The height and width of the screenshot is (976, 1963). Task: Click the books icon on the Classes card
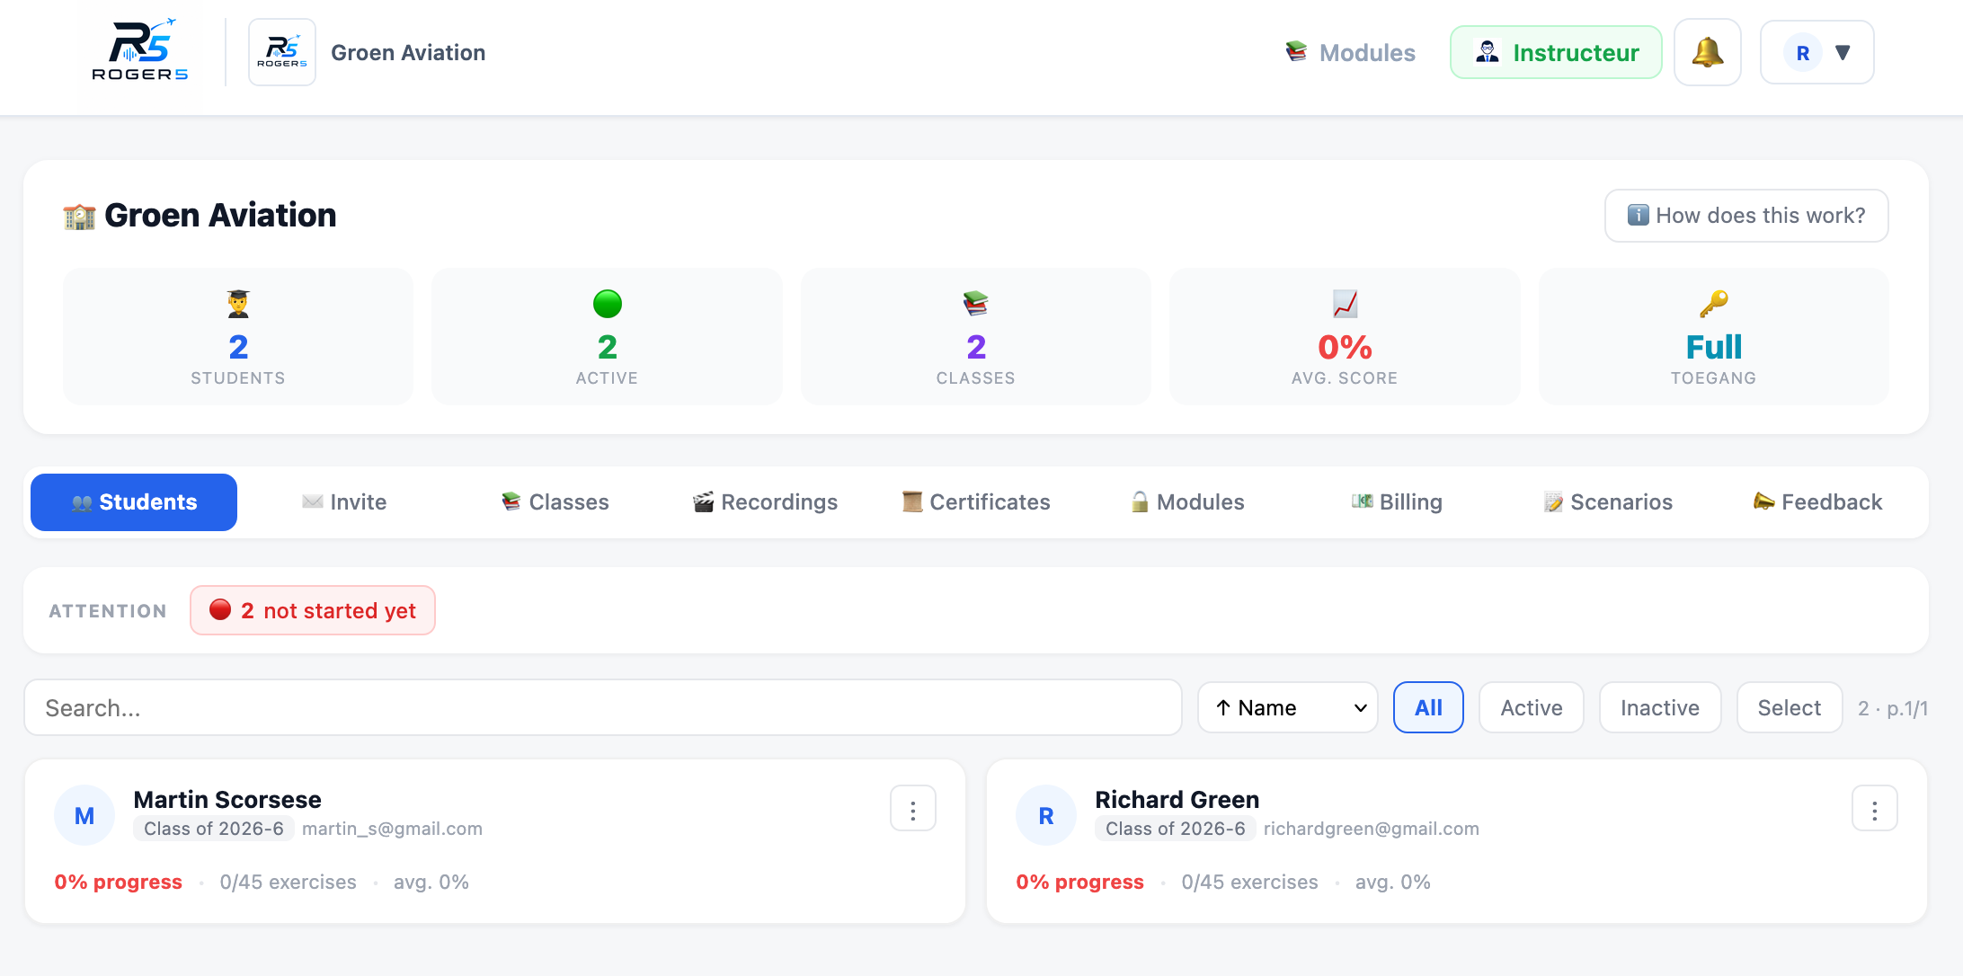976,304
